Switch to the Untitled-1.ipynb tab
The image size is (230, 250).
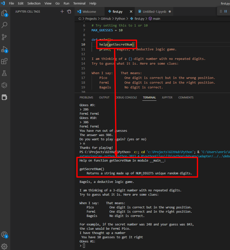tap(154, 11)
